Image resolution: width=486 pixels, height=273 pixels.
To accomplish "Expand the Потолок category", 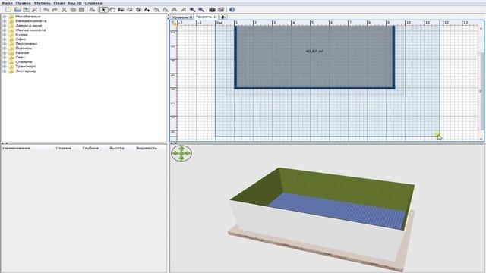I will 5,49.
